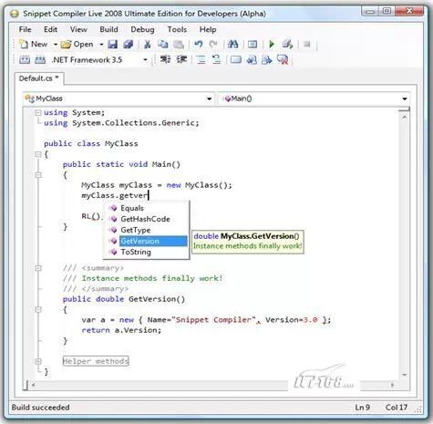Click the Paste icon
This screenshot has width=433, height=424.
pos(179,45)
